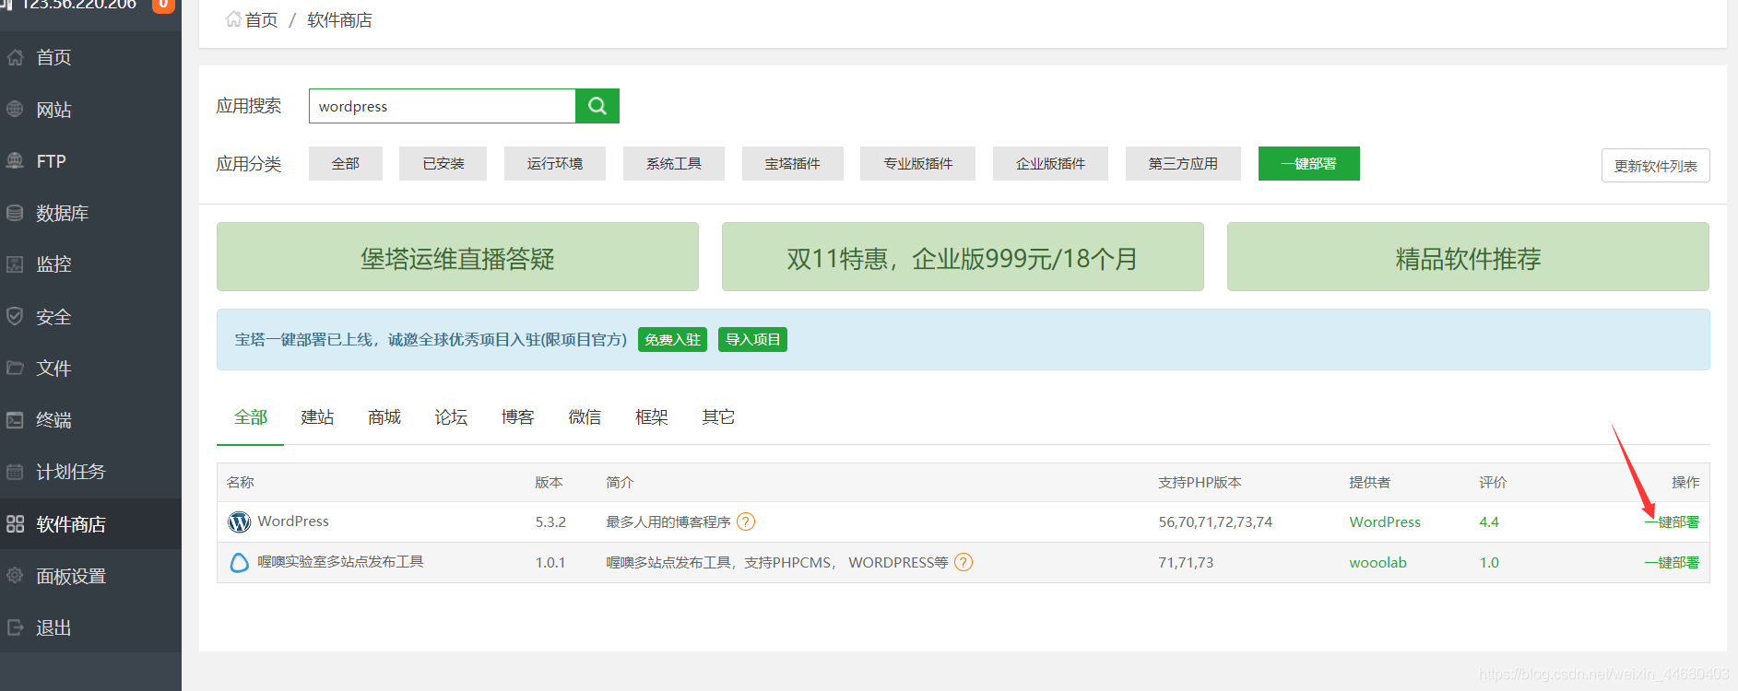This screenshot has width=1738, height=691.
Task: Filter by 系统工具 category
Action: (674, 163)
